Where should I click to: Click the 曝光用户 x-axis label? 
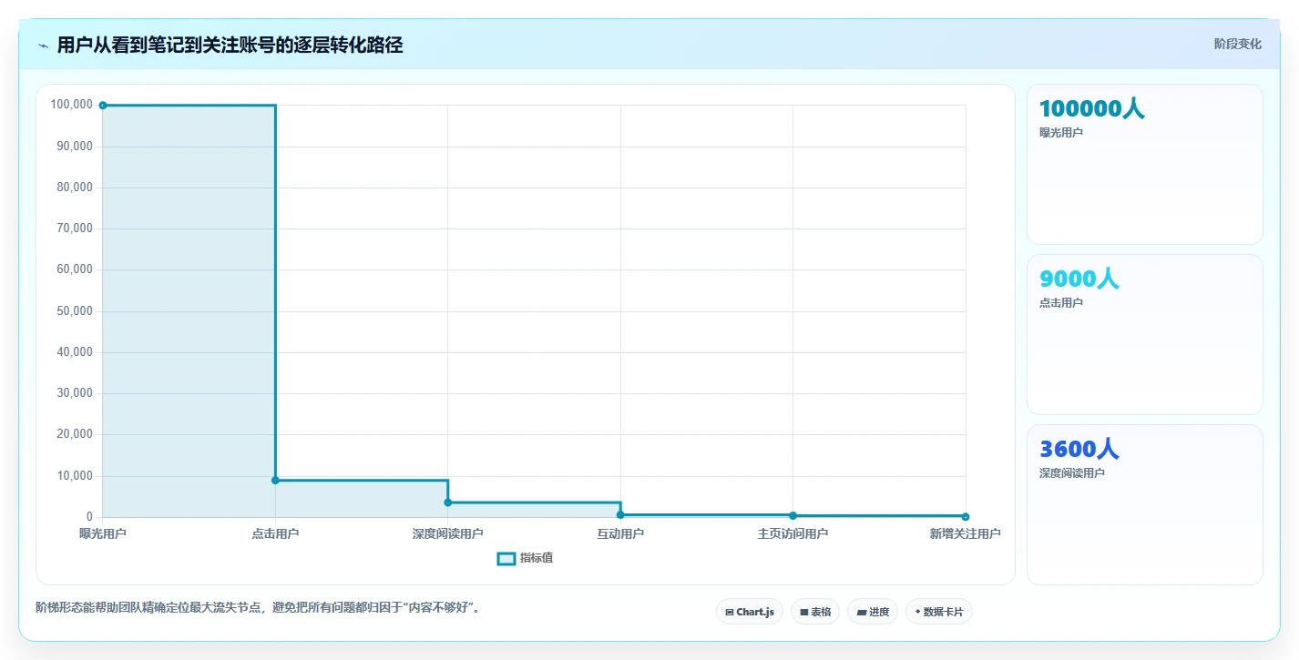pyautogui.click(x=103, y=533)
